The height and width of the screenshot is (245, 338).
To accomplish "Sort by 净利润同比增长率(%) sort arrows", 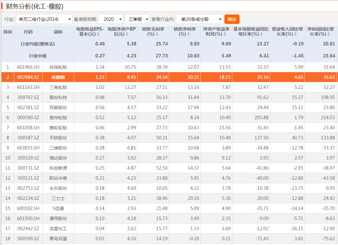I will point(329,34).
